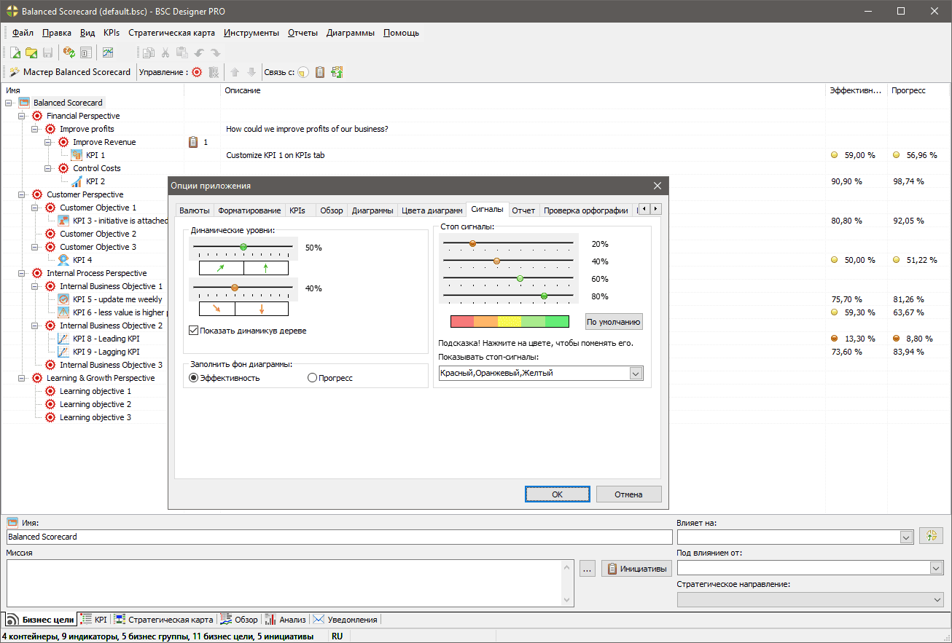Click the red target icon beside Управление
The height and width of the screenshot is (643, 952).
[x=197, y=72]
